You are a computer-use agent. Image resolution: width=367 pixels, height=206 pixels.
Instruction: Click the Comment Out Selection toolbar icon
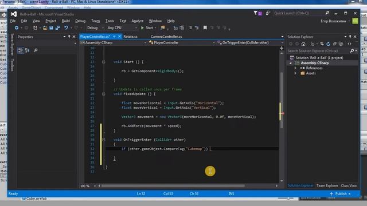(190, 28)
